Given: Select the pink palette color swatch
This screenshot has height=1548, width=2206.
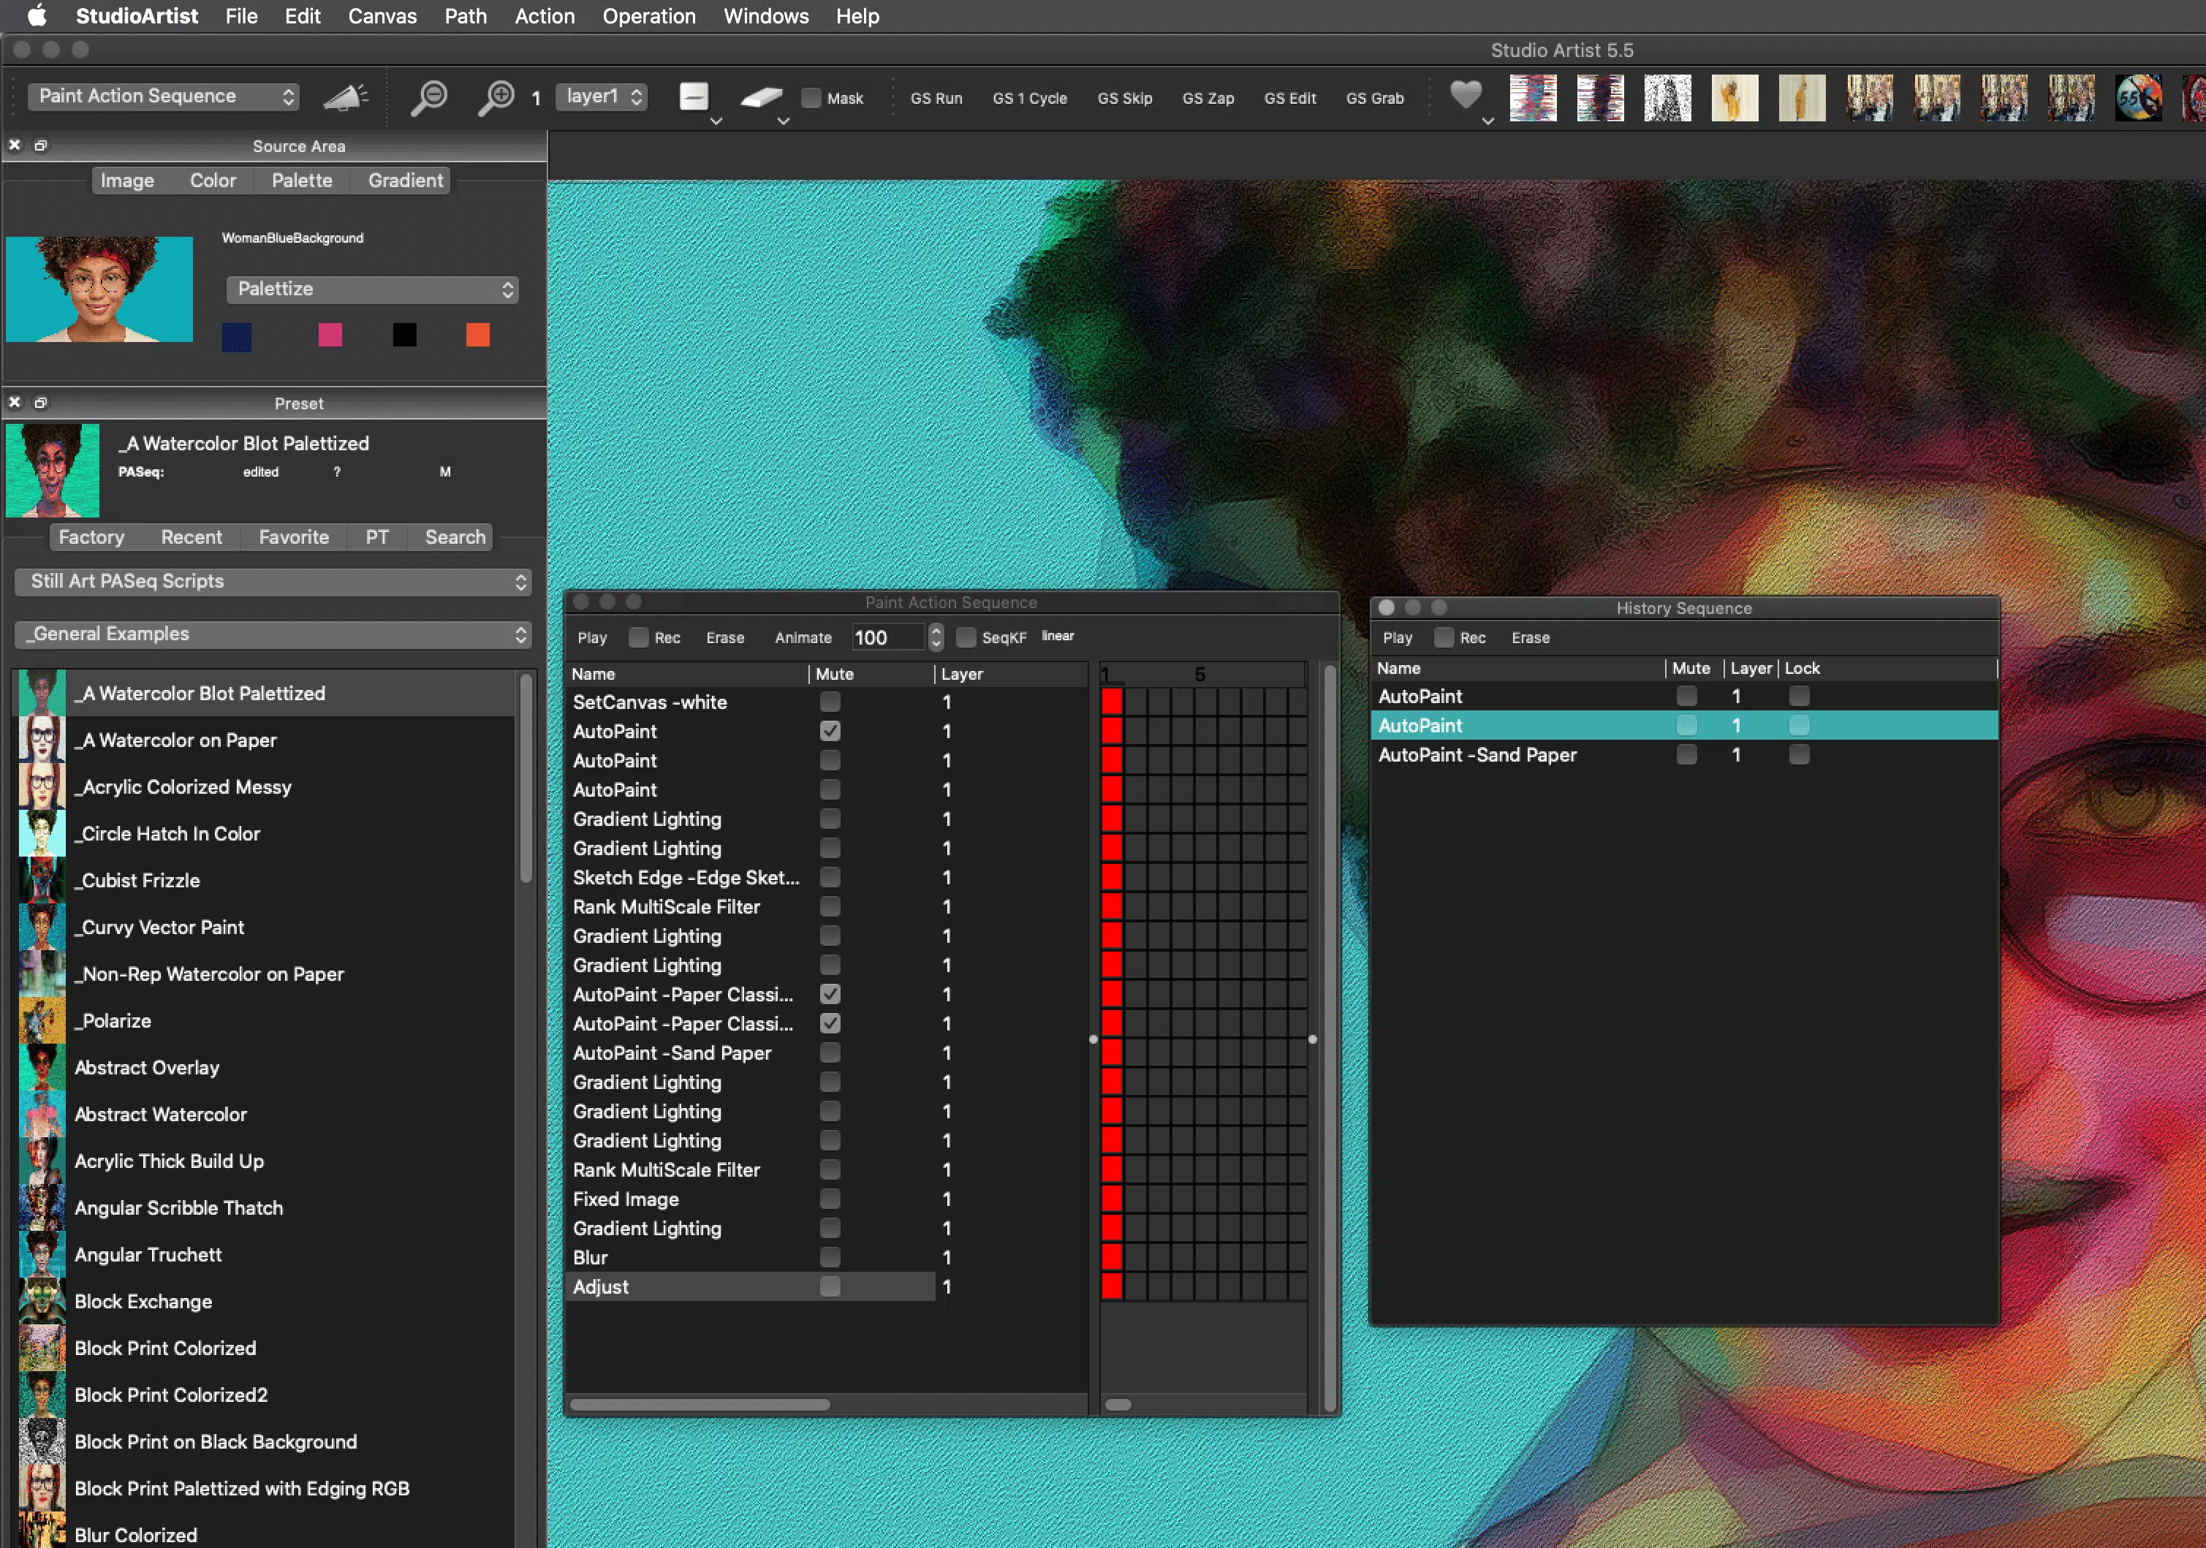Looking at the screenshot, I should (330, 335).
